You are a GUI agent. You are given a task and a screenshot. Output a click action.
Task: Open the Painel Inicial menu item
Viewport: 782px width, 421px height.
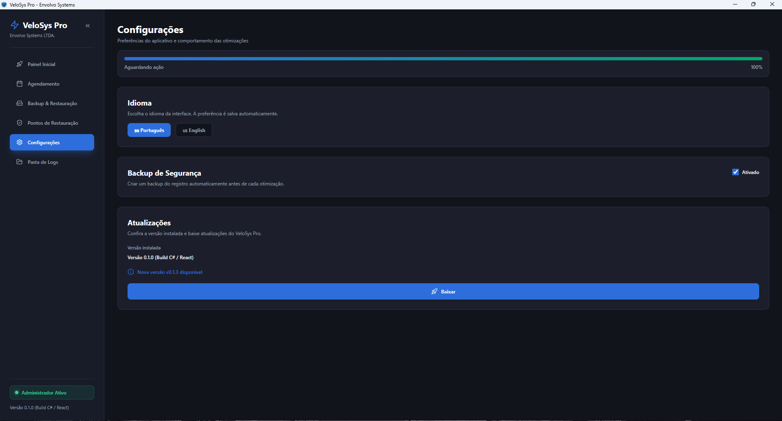point(52,64)
